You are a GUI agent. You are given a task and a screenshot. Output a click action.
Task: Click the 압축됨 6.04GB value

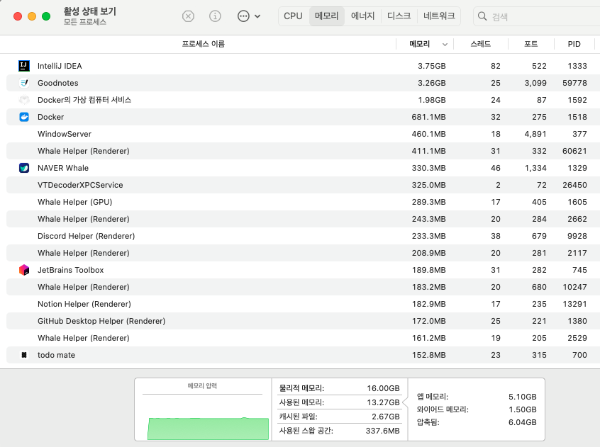point(522,422)
